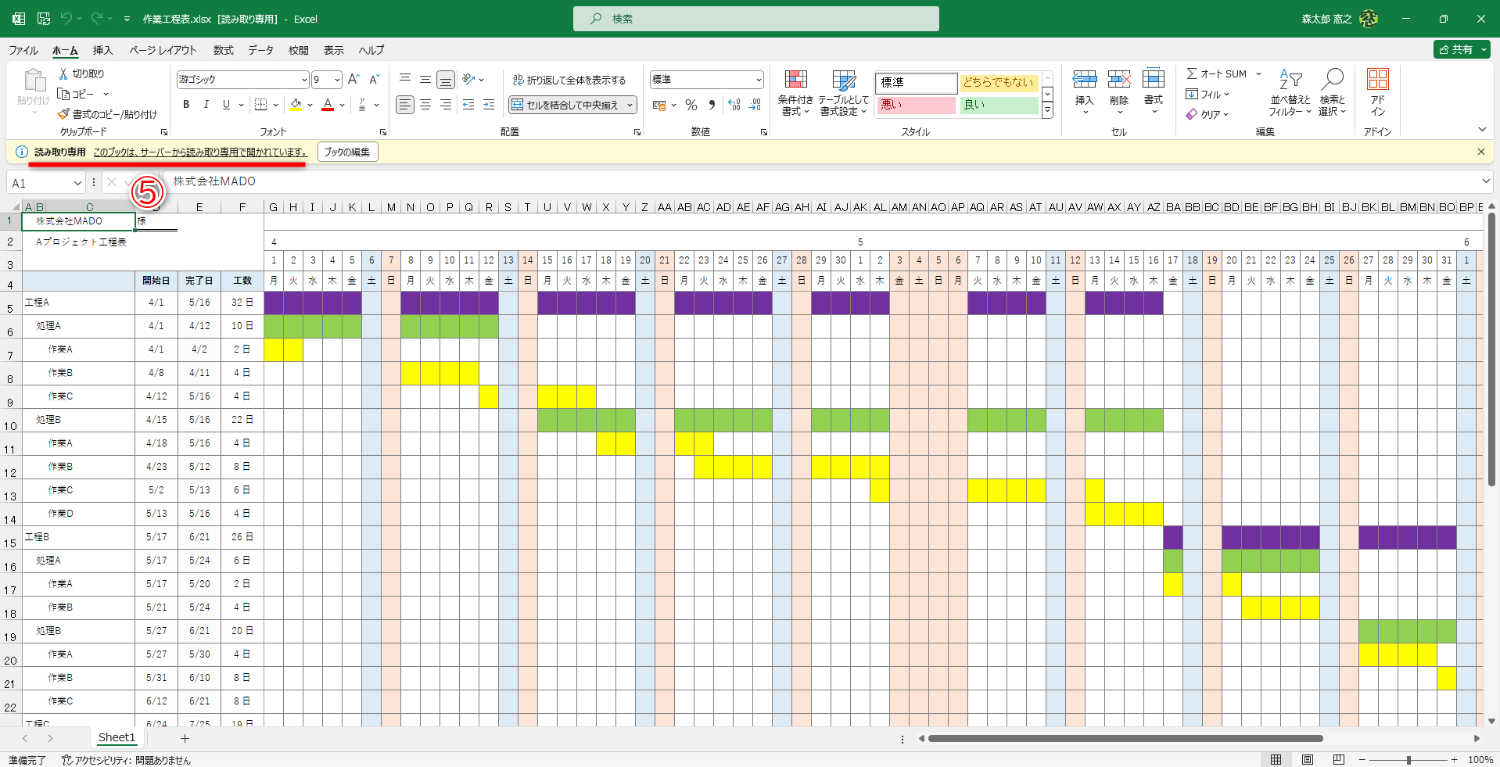Image resolution: width=1500 pixels, height=767 pixels.
Task: Collapse the ribbon with the chevron
Action: [1482, 130]
